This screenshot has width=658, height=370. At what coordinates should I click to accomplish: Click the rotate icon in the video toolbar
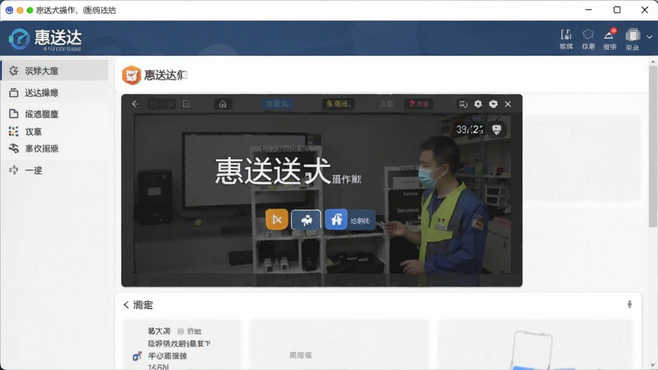point(463,103)
